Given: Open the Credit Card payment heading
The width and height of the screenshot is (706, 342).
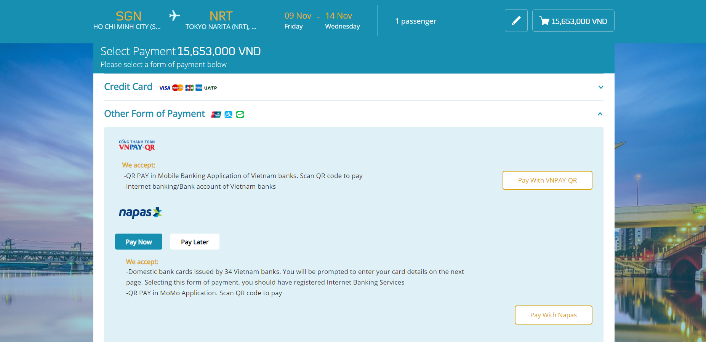Looking at the screenshot, I should pos(128,87).
